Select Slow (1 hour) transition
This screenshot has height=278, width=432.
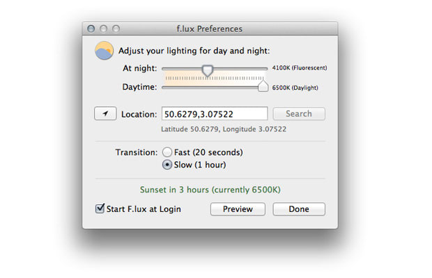click(167, 165)
